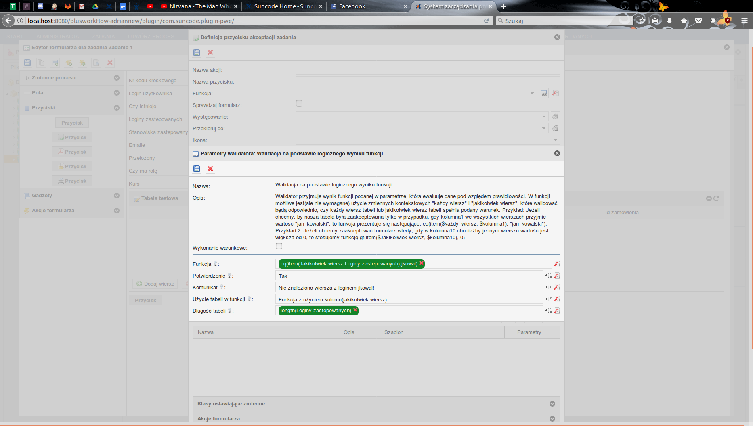Click the Przycisk button below the test table
The image size is (753, 426).
pyautogui.click(x=146, y=301)
